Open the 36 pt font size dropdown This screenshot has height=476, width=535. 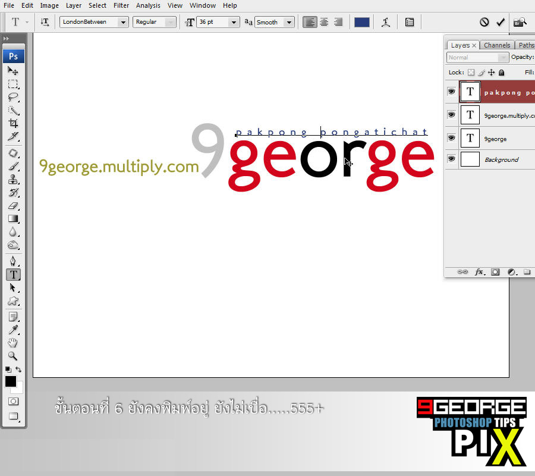[234, 22]
